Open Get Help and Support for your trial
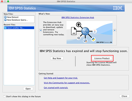 [61, 78]
